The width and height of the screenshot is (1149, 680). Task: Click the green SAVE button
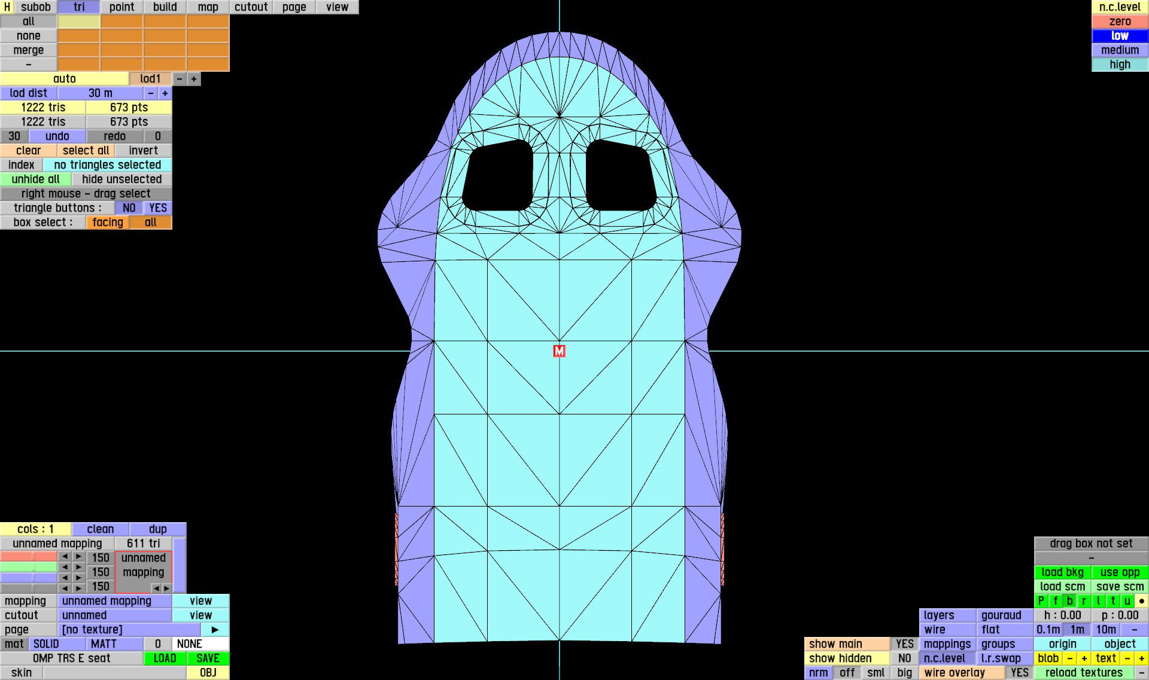tap(208, 658)
